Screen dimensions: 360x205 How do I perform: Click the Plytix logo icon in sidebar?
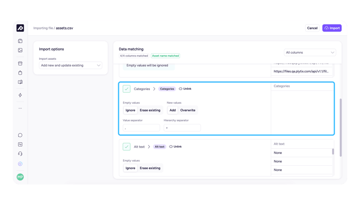(20, 28)
